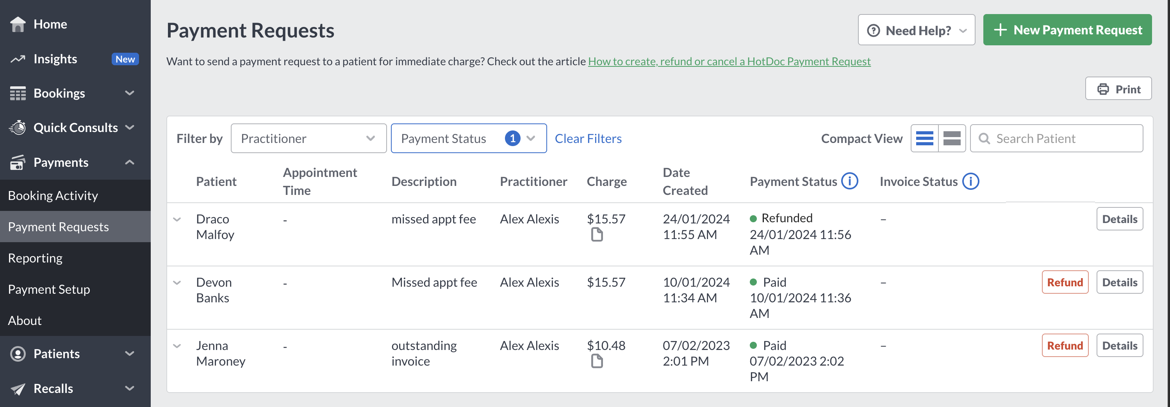The width and height of the screenshot is (1170, 407).
Task: Expand the Devon Banks row chevron
Action: pyautogui.click(x=177, y=282)
